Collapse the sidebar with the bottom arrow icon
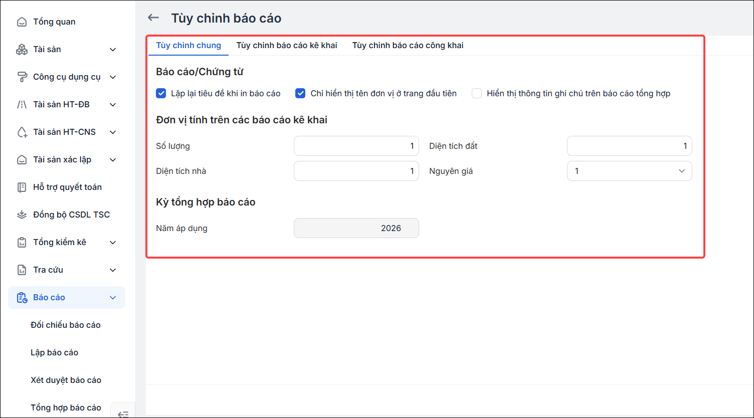The image size is (754, 418). tap(123, 413)
